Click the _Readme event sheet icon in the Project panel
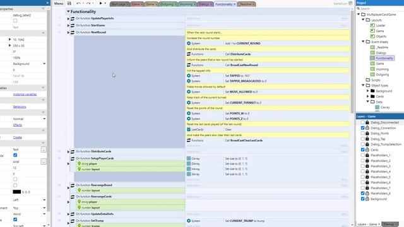 [372, 47]
